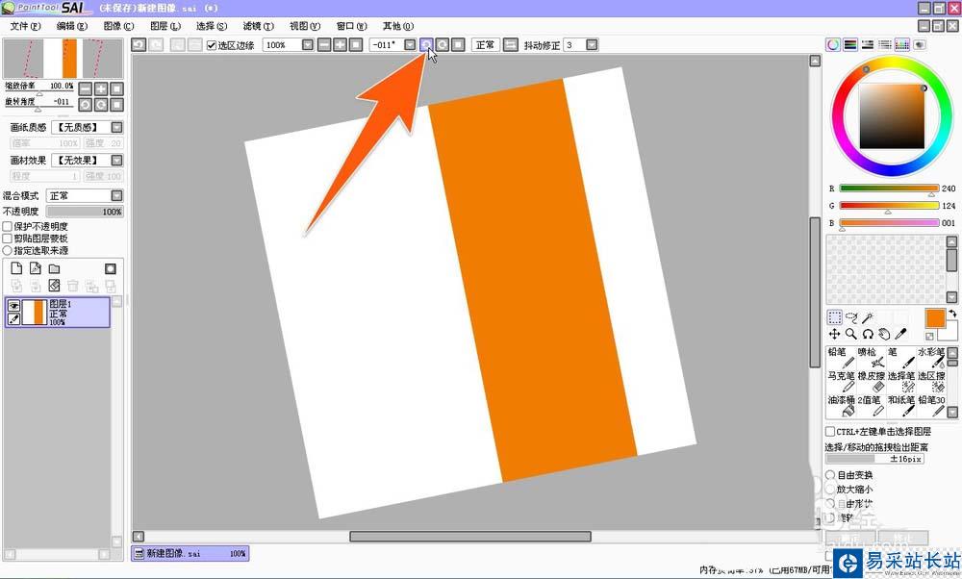Screen dimensions: 962x579
Task: Open the 文件(F) menu
Action: click(25, 26)
